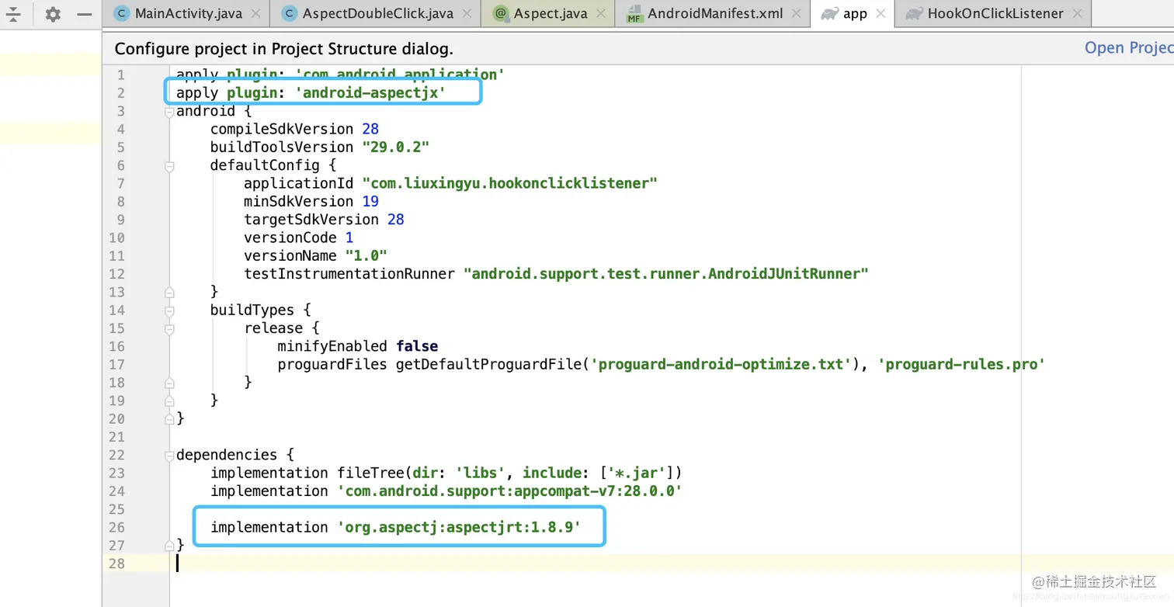
Task: Close the app tab
Action: (881, 14)
